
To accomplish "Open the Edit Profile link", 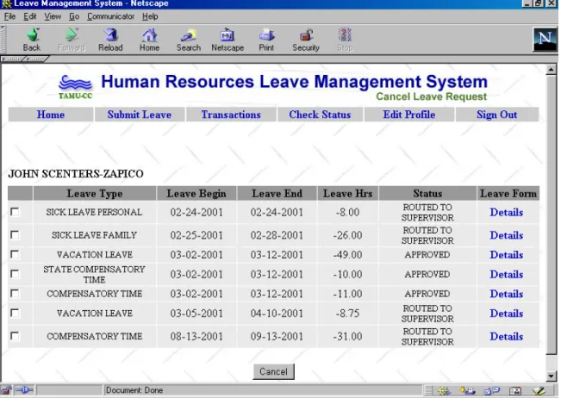I will tap(409, 115).
